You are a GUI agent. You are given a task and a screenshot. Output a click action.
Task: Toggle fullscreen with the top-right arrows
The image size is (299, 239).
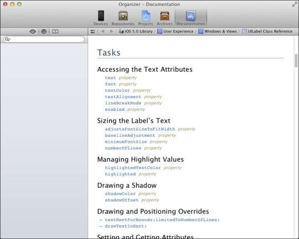point(294,4)
